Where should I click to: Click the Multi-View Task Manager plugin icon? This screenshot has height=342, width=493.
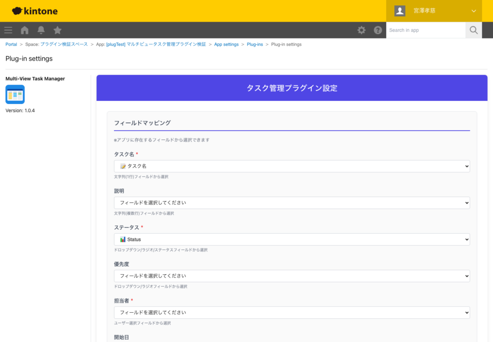coord(15,95)
